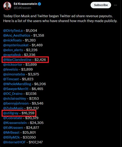122x147 pixels.
Task: Open the @elon_alerts mention
Action: pyautogui.click(x=13, y=50)
